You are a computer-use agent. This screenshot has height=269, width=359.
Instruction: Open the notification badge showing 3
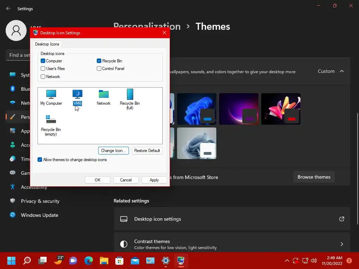click(x=349, y=260)
